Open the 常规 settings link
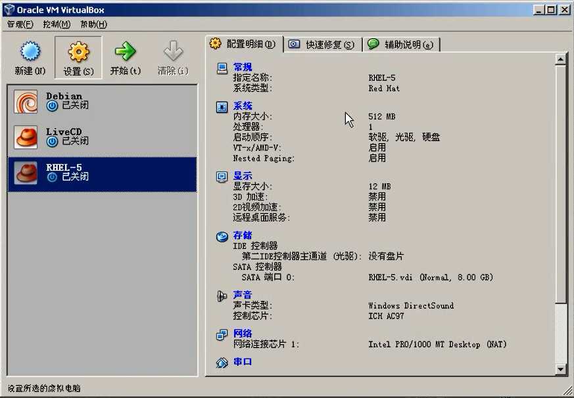Image resolution: width=574 pixels, height=398 pixels. point(243,67)
